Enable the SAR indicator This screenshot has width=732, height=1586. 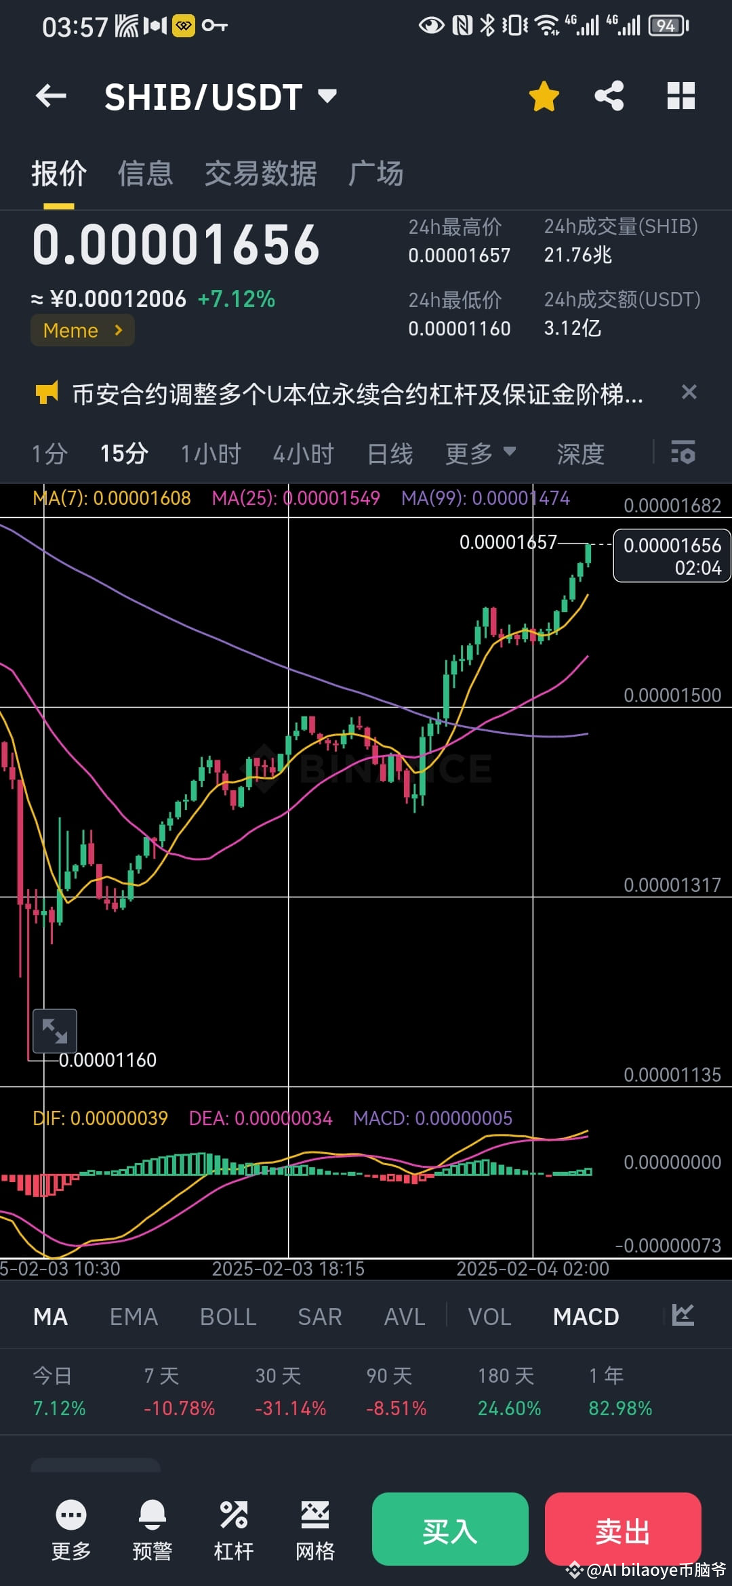pyautogui.click(x=320, y=1316)
